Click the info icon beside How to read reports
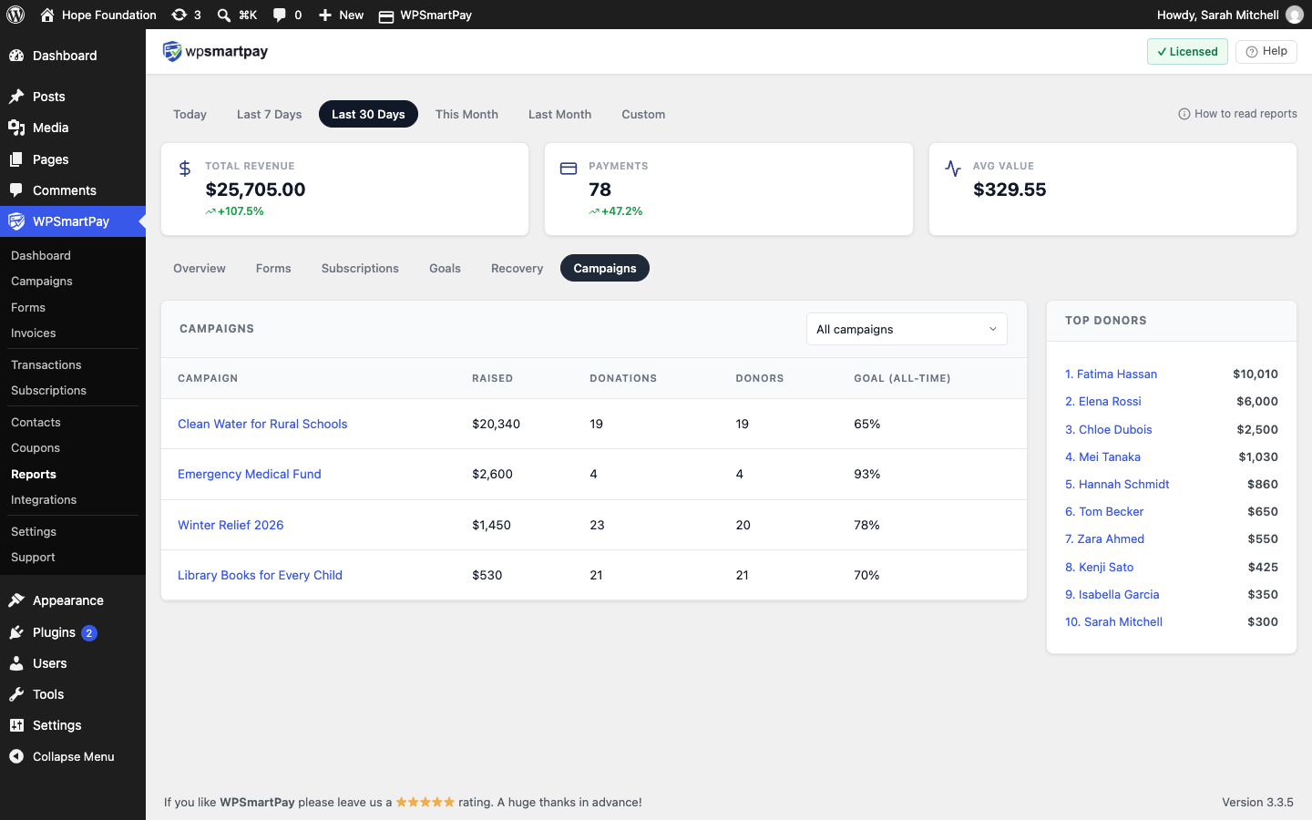 coord(1184,114)
